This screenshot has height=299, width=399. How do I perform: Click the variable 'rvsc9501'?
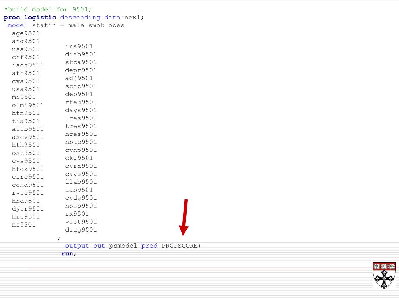click(28, 193)
